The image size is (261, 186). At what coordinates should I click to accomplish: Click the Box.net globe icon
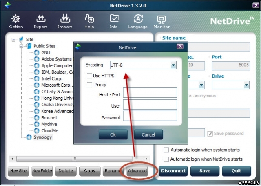[x=37, y=118]
